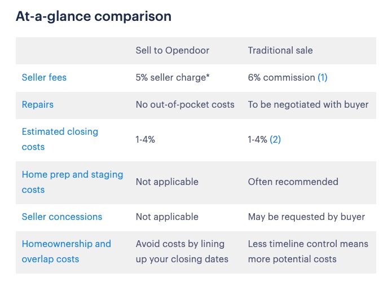The width and height of the screenshot is (392, 282).
Task: Open Homeownership and overlap costs link
Action: tap(66, 251)
